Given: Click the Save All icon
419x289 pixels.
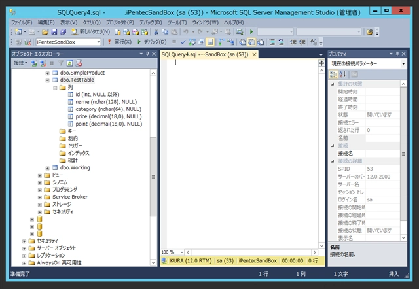Looking at the screenshot, I should pyautogui.click(x=63, y=32).
